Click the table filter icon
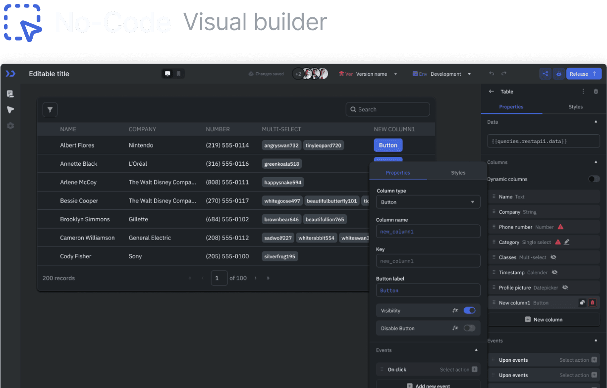This screenshot has height=388, width=607. 50,110
